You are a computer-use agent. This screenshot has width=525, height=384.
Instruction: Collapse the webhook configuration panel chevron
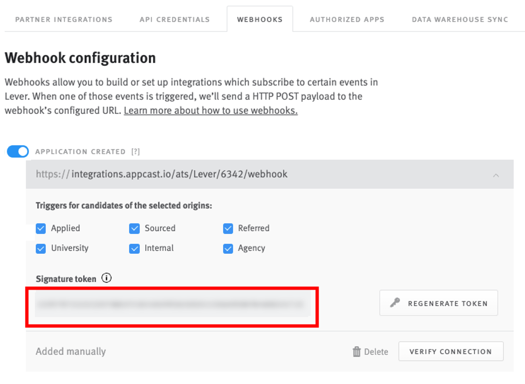point(496,175)
